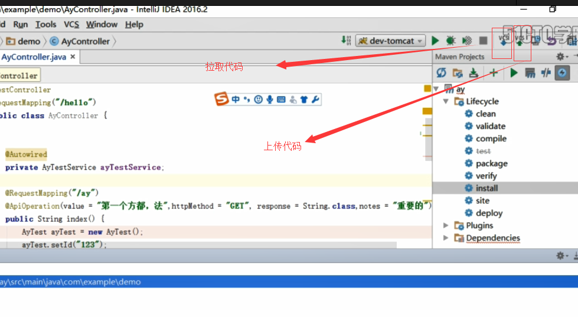Screen dimensions: 578x317
Task: Run dev-tomcat with the green Run button
Action: 435,41
